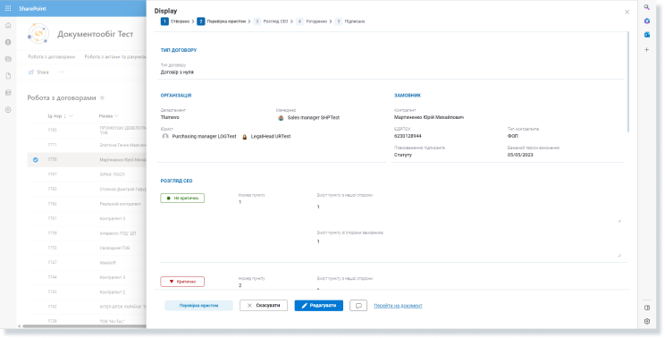Click the create plus-circle icon in the left rail
Viewport: 665px width, 338px height.
click(x=8, y=110)
